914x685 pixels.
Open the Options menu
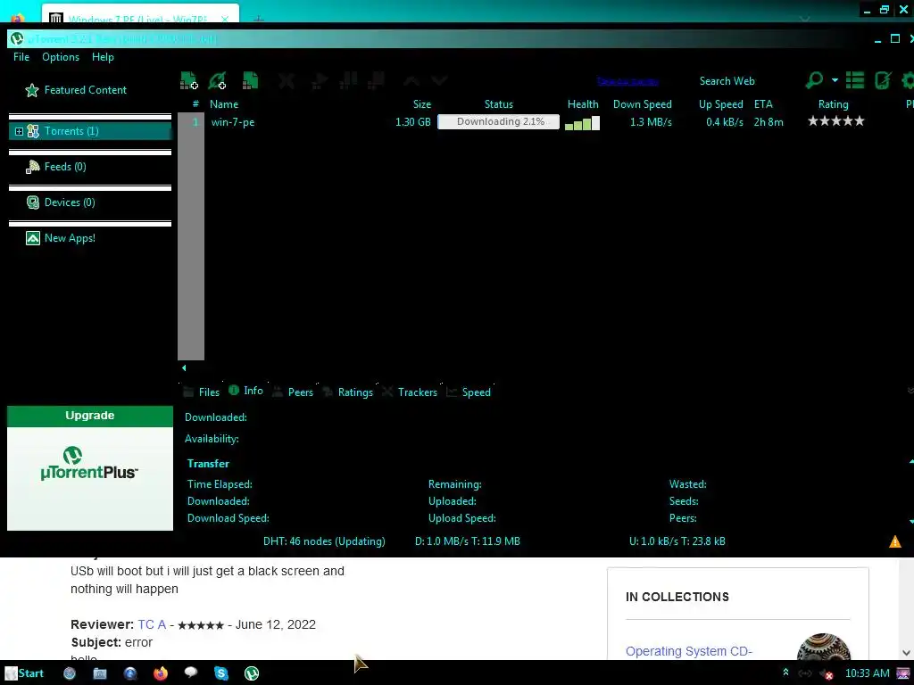point(61,56)
